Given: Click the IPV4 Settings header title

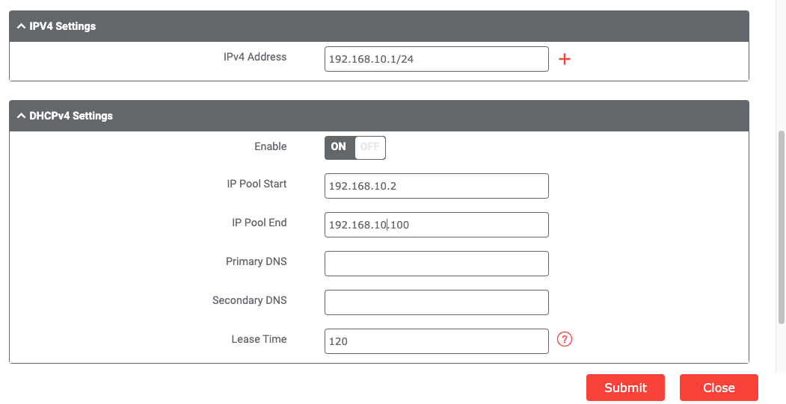Looking at the screenshot, I should point(63,26).
